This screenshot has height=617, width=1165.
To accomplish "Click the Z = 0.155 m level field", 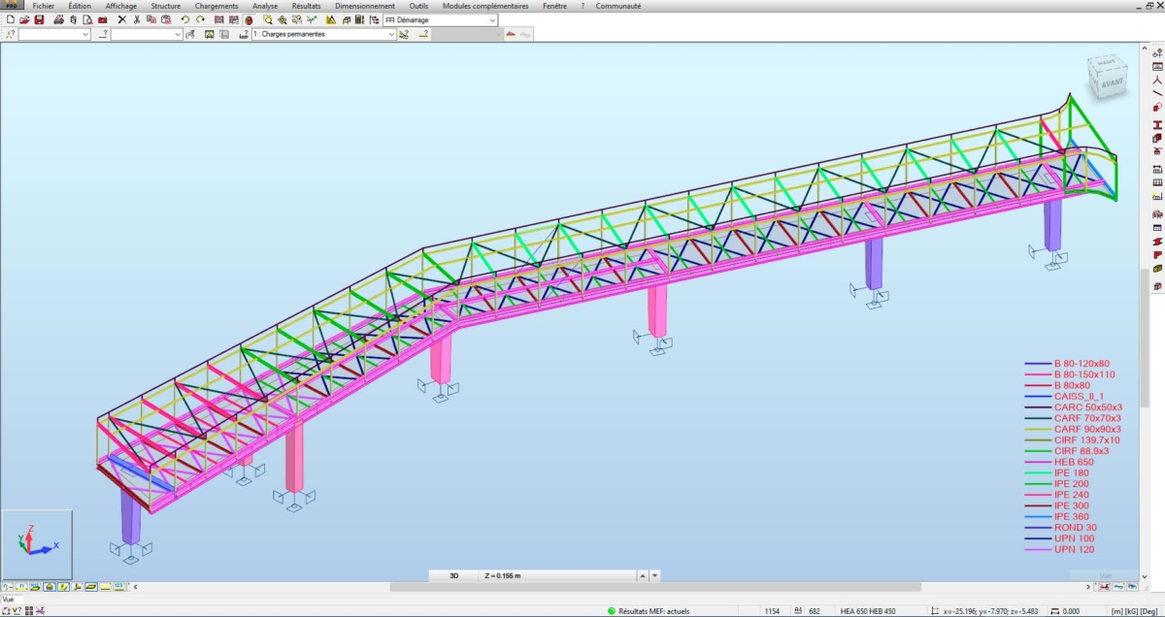I will click(558, 575).
